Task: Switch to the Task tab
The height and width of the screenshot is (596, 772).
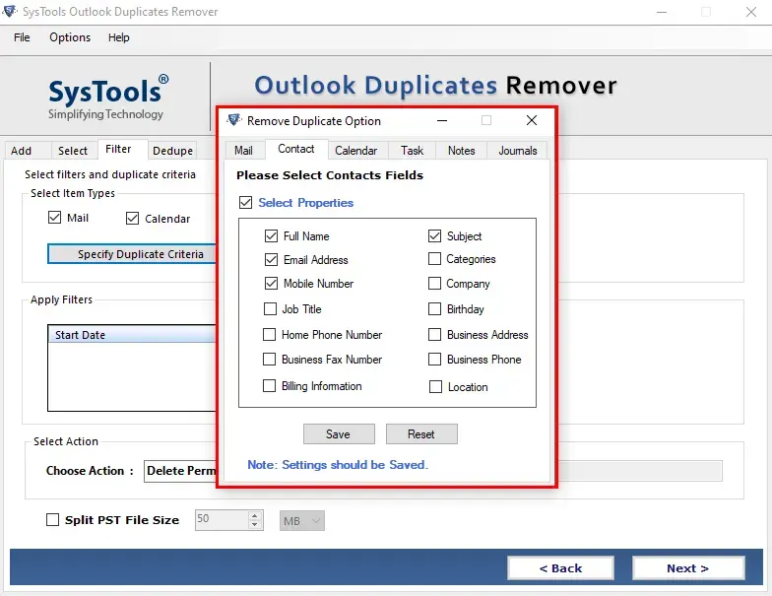Action: pos(412,150)
